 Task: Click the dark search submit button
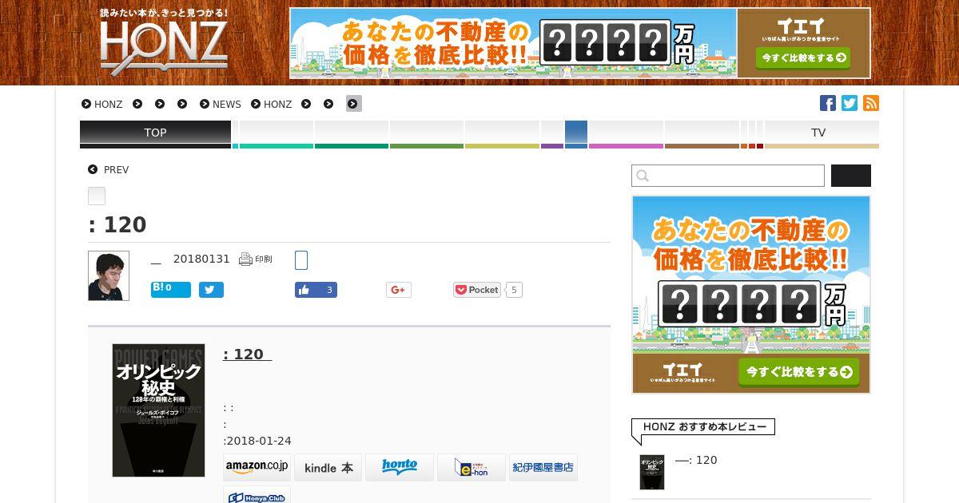click(851, 176)
